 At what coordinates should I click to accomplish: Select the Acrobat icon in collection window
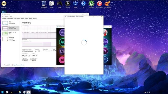tap(105, 32)
